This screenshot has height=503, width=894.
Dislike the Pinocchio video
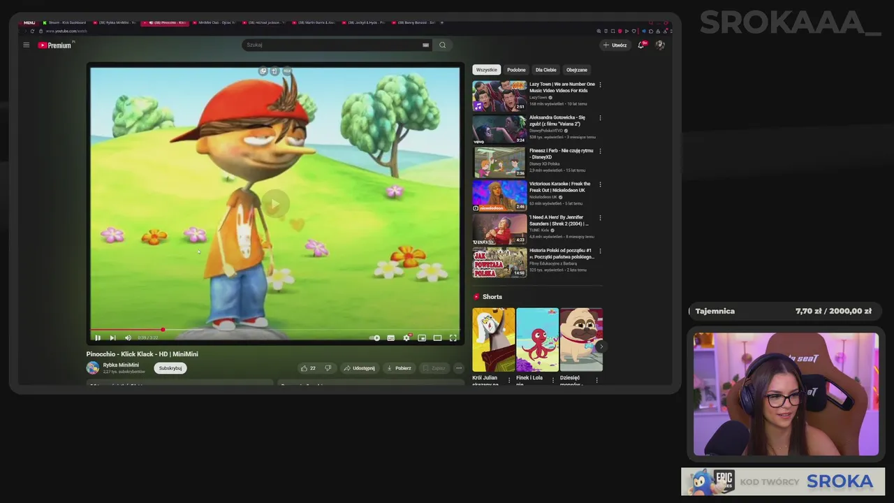(x=328, y=368)
